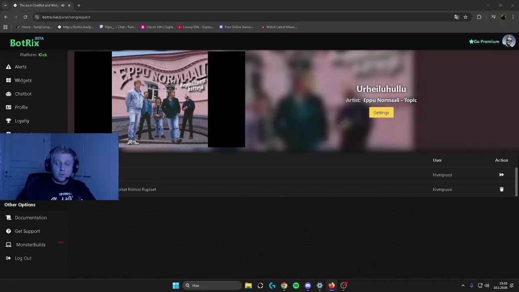
Task: Click the Chatbot robot icon
Action: click(x=8, y=94)
